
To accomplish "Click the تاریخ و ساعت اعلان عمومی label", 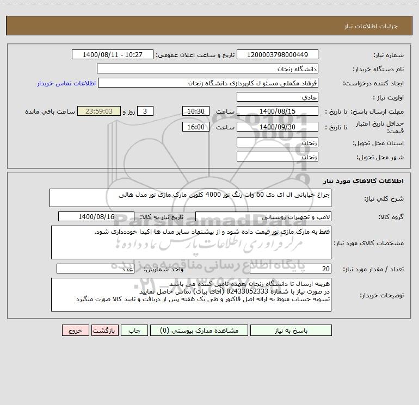I will 195,55.
